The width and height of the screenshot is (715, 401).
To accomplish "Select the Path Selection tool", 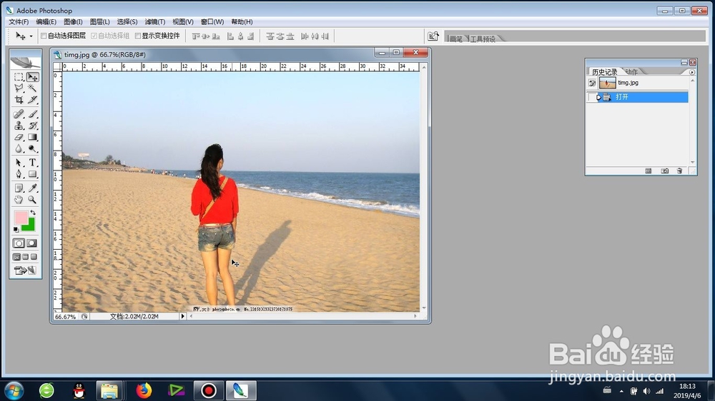I will (x=19, y=163).
